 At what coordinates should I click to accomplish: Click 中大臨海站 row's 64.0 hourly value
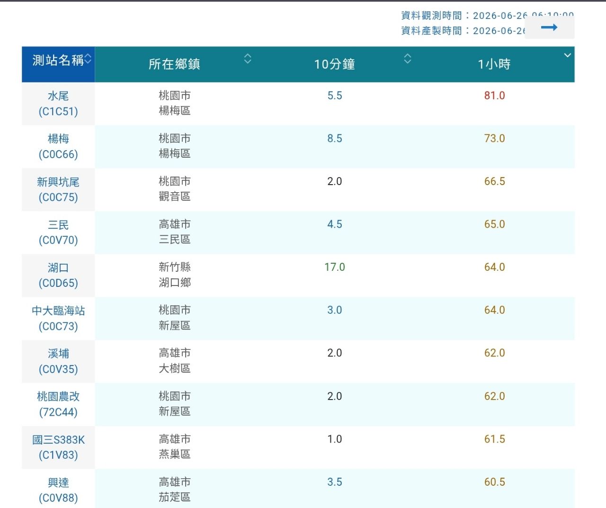[495, 310]
